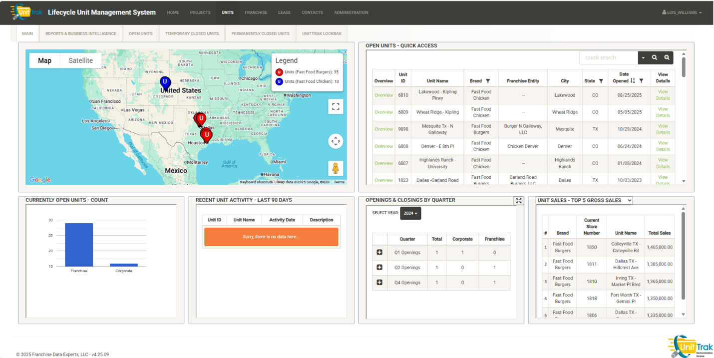Open map camera pan controls
This screenshot has height=358, width=714.
coord(336,141)
